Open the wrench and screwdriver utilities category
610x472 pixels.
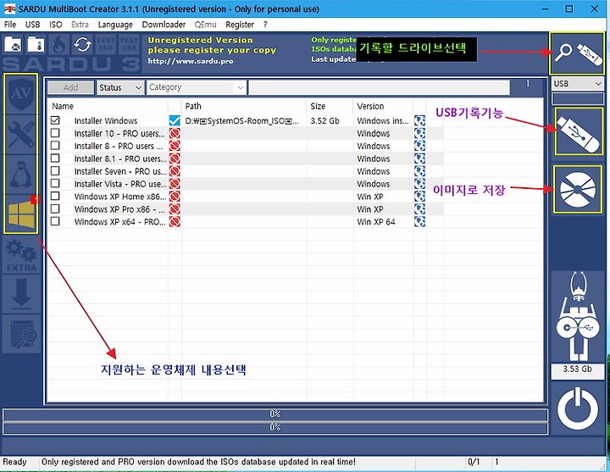click(21, 134)
